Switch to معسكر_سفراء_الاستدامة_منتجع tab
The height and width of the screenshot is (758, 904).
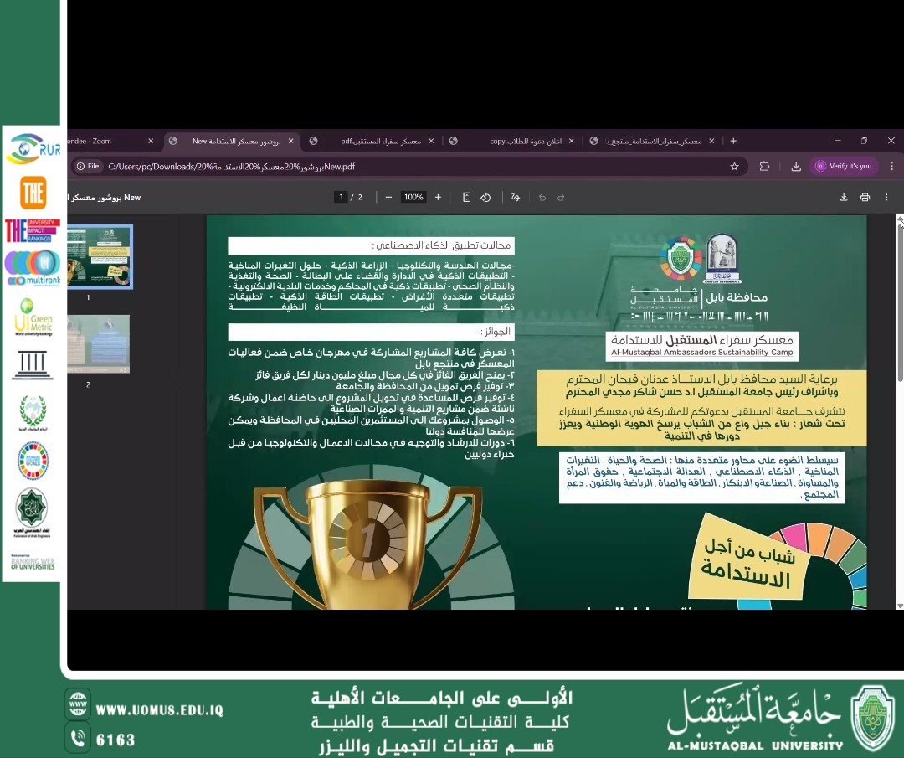[653, 141]
